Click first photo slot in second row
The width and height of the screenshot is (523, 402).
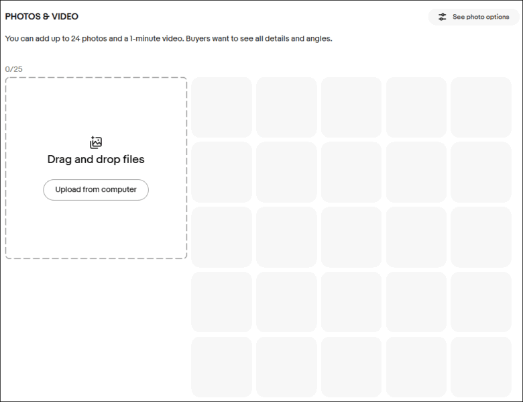pos(221,172)
